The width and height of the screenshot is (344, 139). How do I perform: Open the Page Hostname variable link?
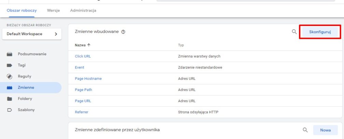[x=88, y=79]
